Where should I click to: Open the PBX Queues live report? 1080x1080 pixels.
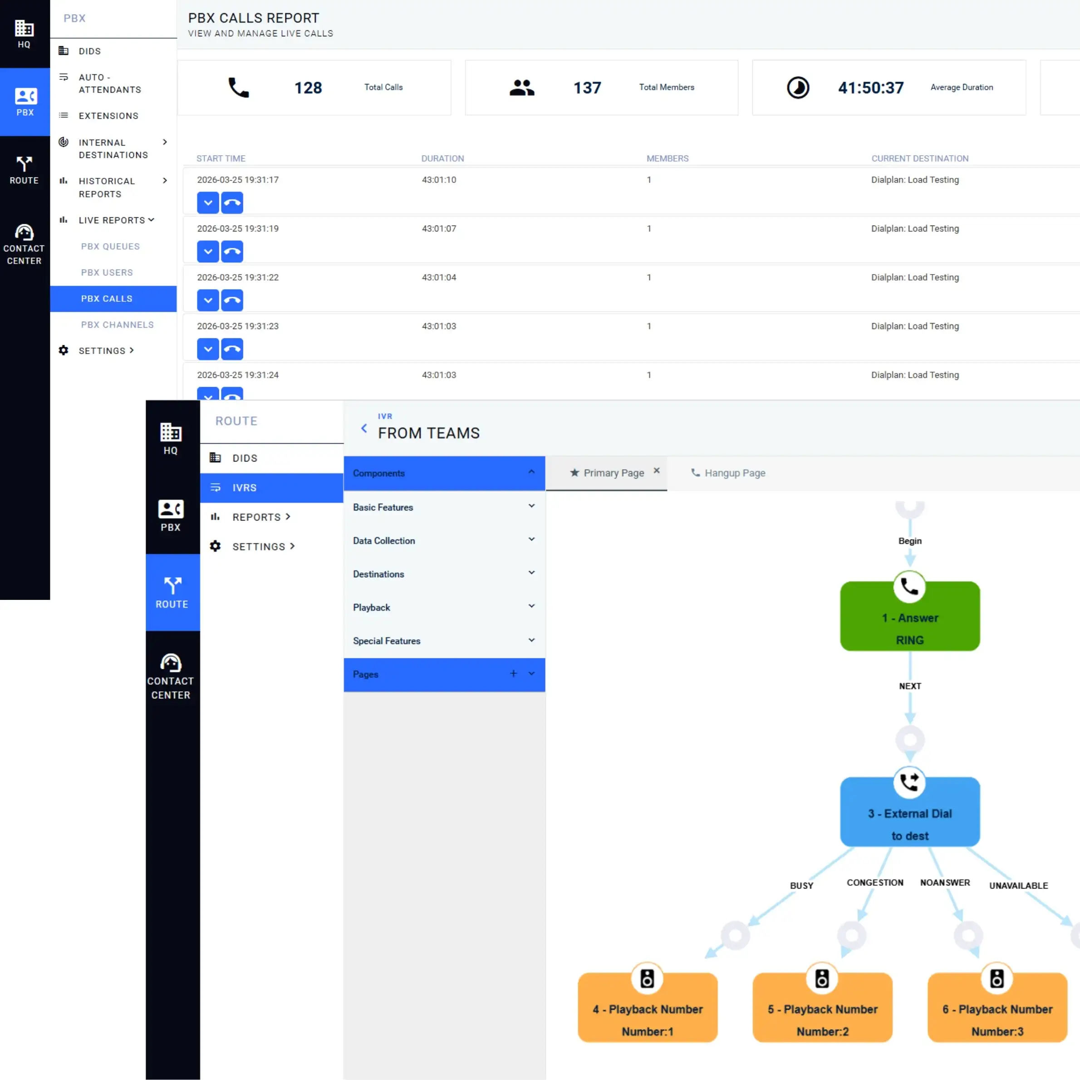point(110,246)
